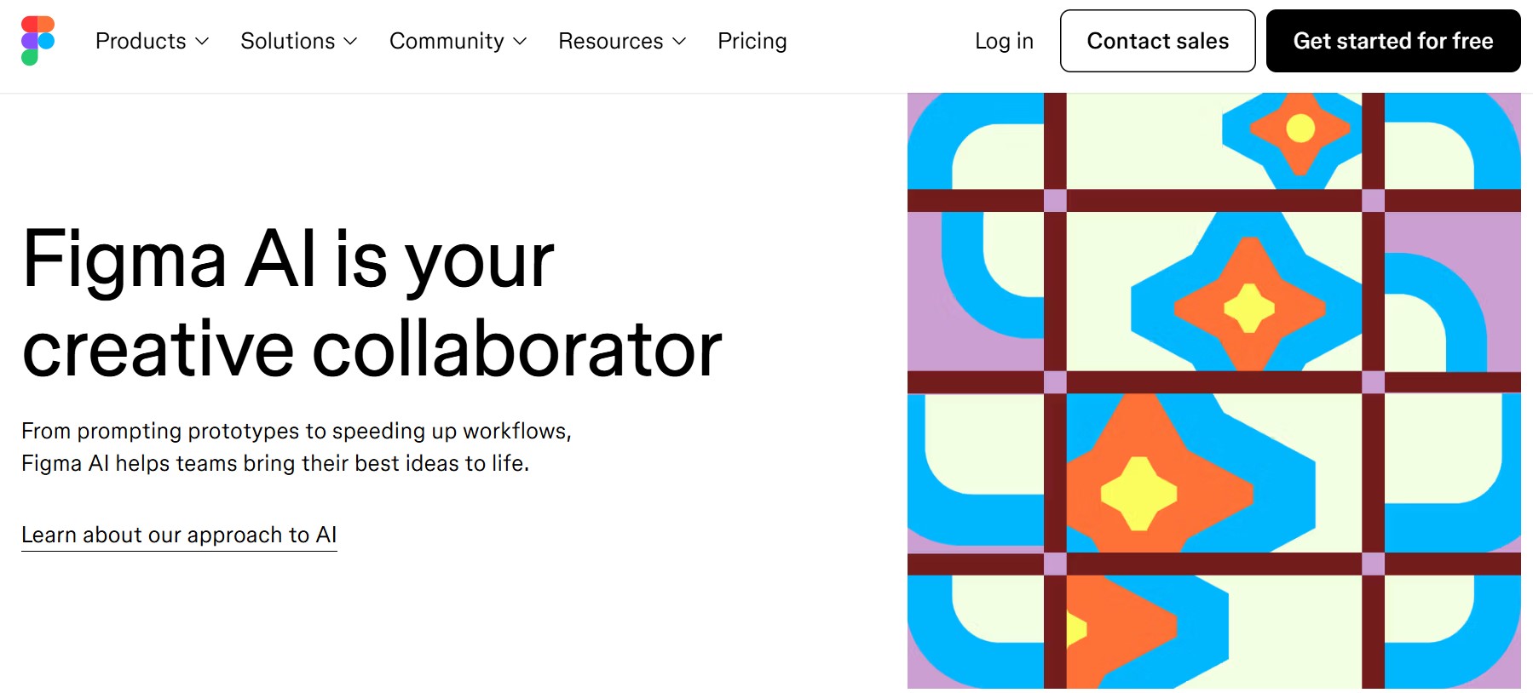The width and height of the screenshot is (1533, 693).
Task: Click the Community chevron icon
Action: point(521,41)
